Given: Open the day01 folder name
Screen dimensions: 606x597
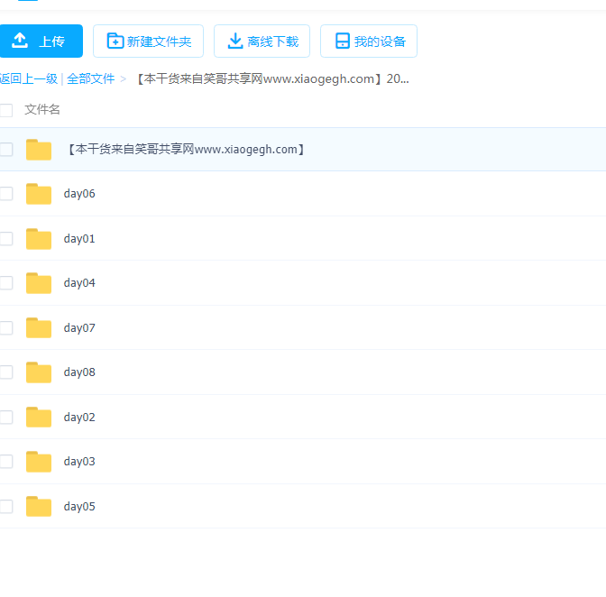Looking at the screenshot, I should [79, 239].
